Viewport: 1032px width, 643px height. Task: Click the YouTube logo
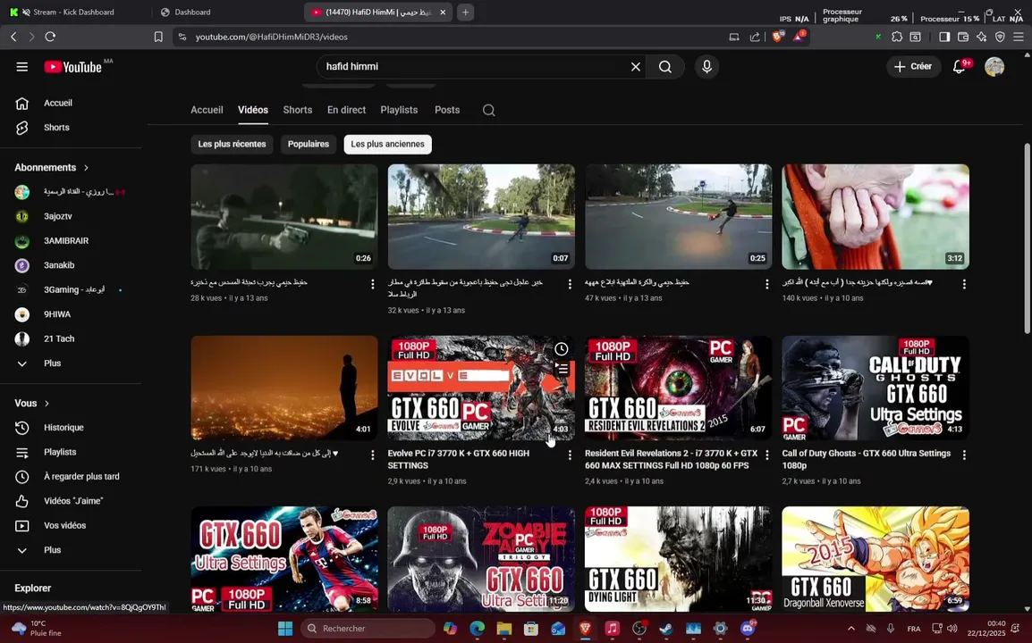pos(73,66)
